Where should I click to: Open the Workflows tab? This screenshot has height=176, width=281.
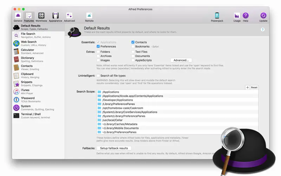pyautogui.click(x=41, y=17)
